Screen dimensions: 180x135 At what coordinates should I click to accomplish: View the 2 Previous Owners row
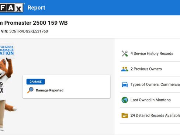click(x=150, y=69)
